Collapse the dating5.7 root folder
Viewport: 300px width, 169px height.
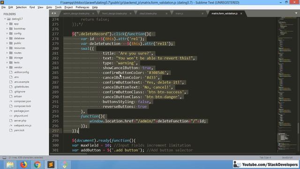click(x=5, y=19)
